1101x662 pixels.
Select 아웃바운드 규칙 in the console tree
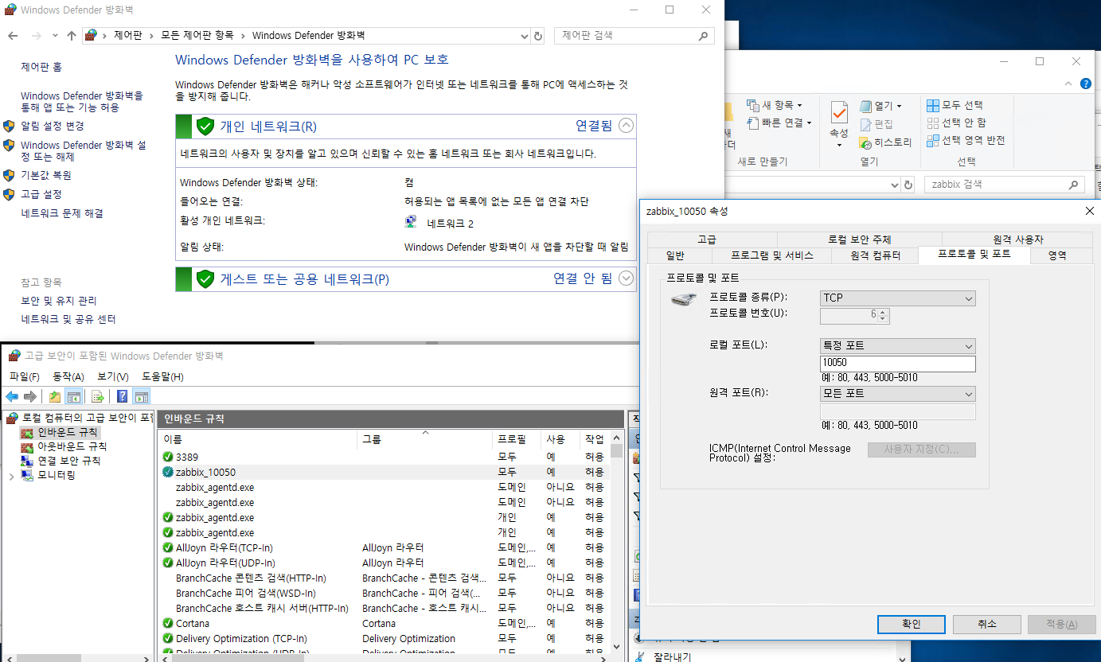64,446
